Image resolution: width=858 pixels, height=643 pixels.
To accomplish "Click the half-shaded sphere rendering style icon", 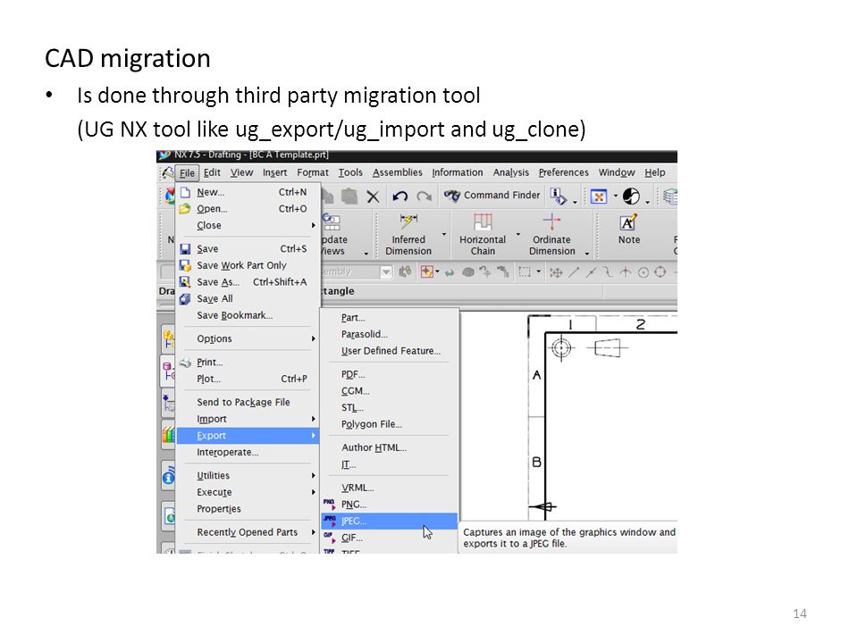I will [x=631, y=196].
